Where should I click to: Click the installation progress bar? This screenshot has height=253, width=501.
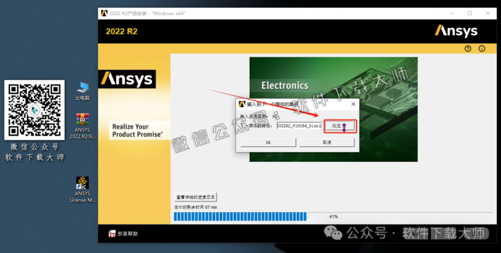(x=333, y=217)
